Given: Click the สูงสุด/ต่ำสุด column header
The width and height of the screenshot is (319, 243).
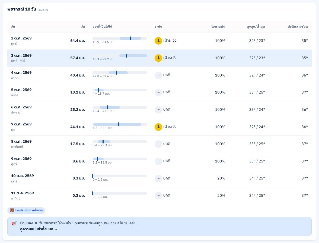Looking at the screenshot, I should 256,26.
